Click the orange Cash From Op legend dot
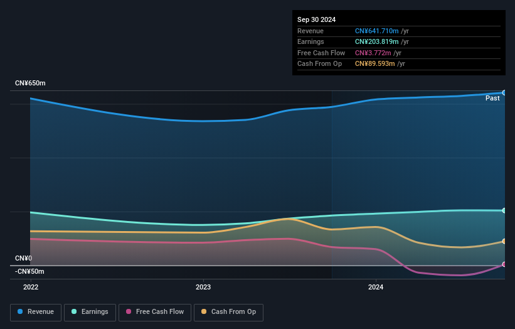This screenshot has height=329, width=515. [x=204, y=311]
